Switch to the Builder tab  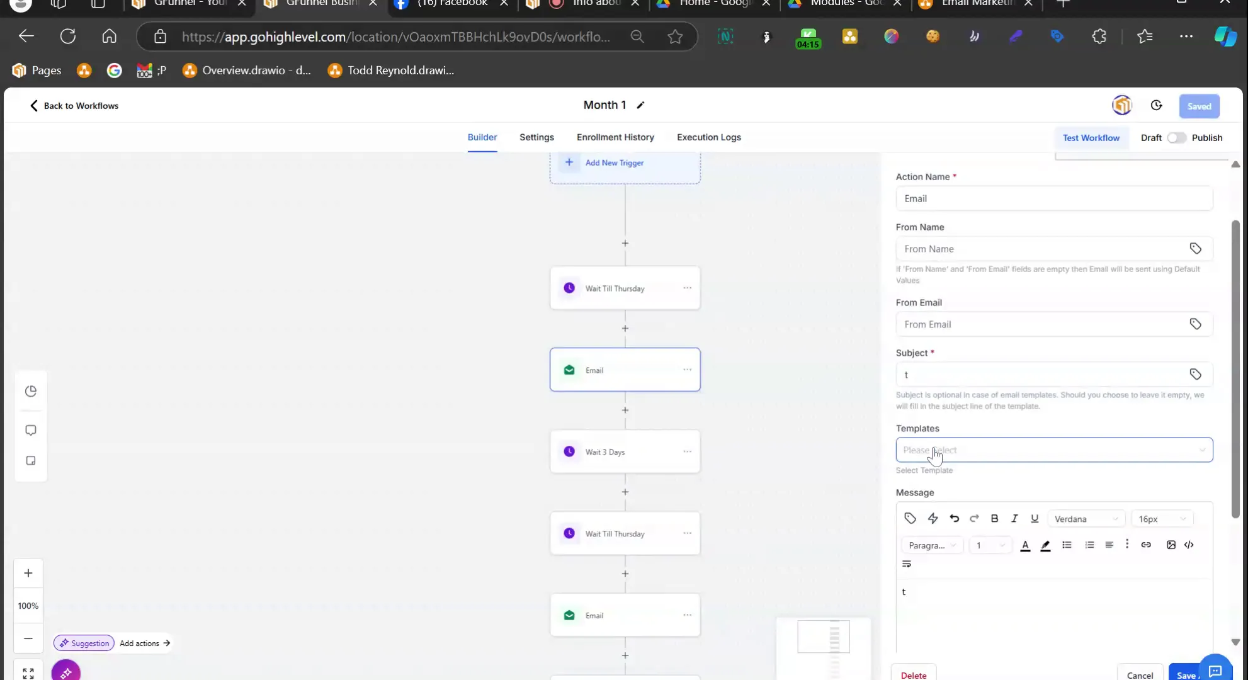point(482,137)
